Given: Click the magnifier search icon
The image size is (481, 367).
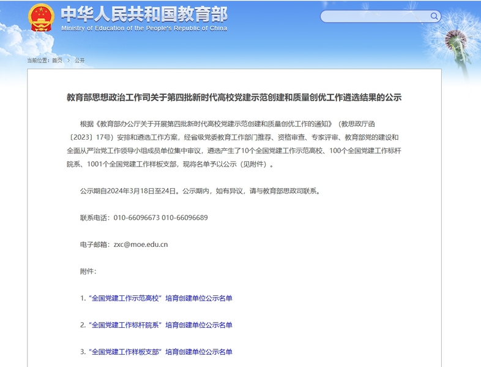Looking at the screenshot, I should tap(434, 17).
